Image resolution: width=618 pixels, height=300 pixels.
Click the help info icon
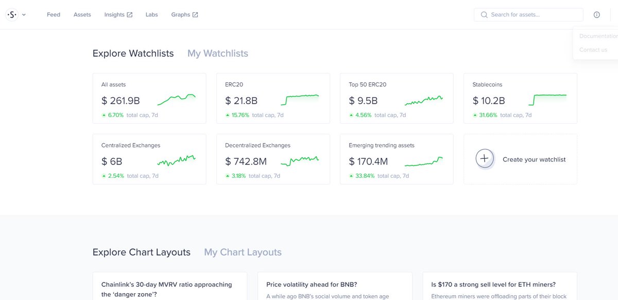(x=597, y=15)
